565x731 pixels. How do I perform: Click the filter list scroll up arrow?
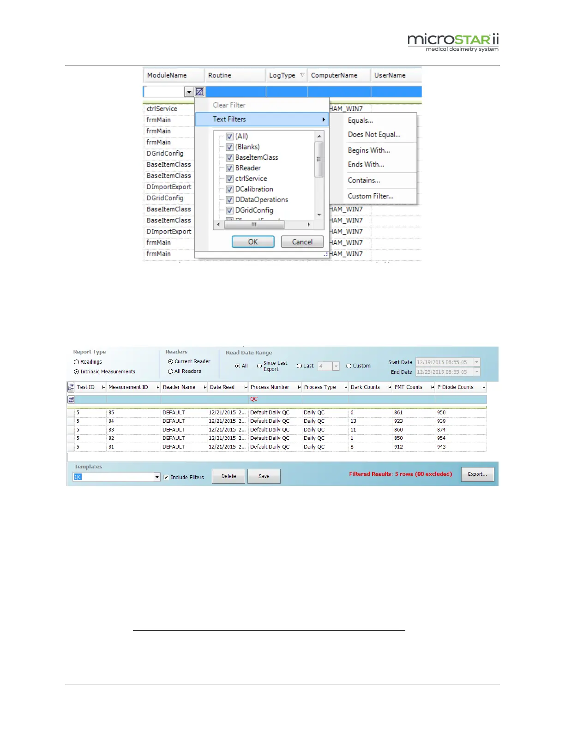(319, 136)
